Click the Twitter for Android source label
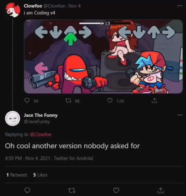Image resolution: width=186 pixels, height=196 pixels. point(73,158)
